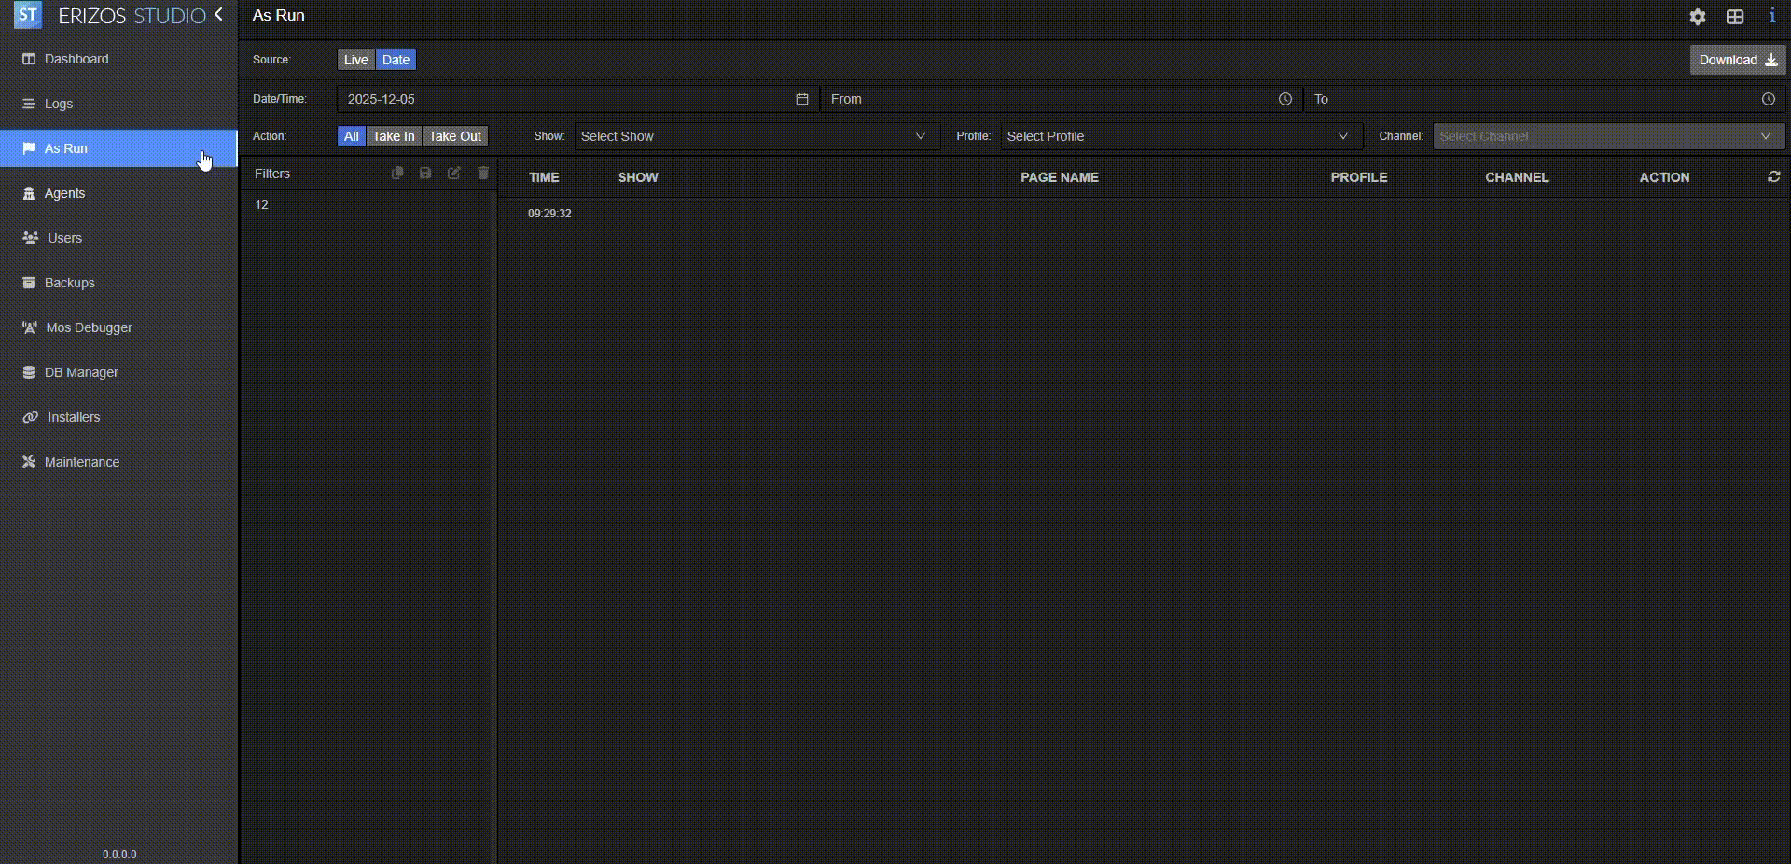Click the copy filter icon

point(397,173)
